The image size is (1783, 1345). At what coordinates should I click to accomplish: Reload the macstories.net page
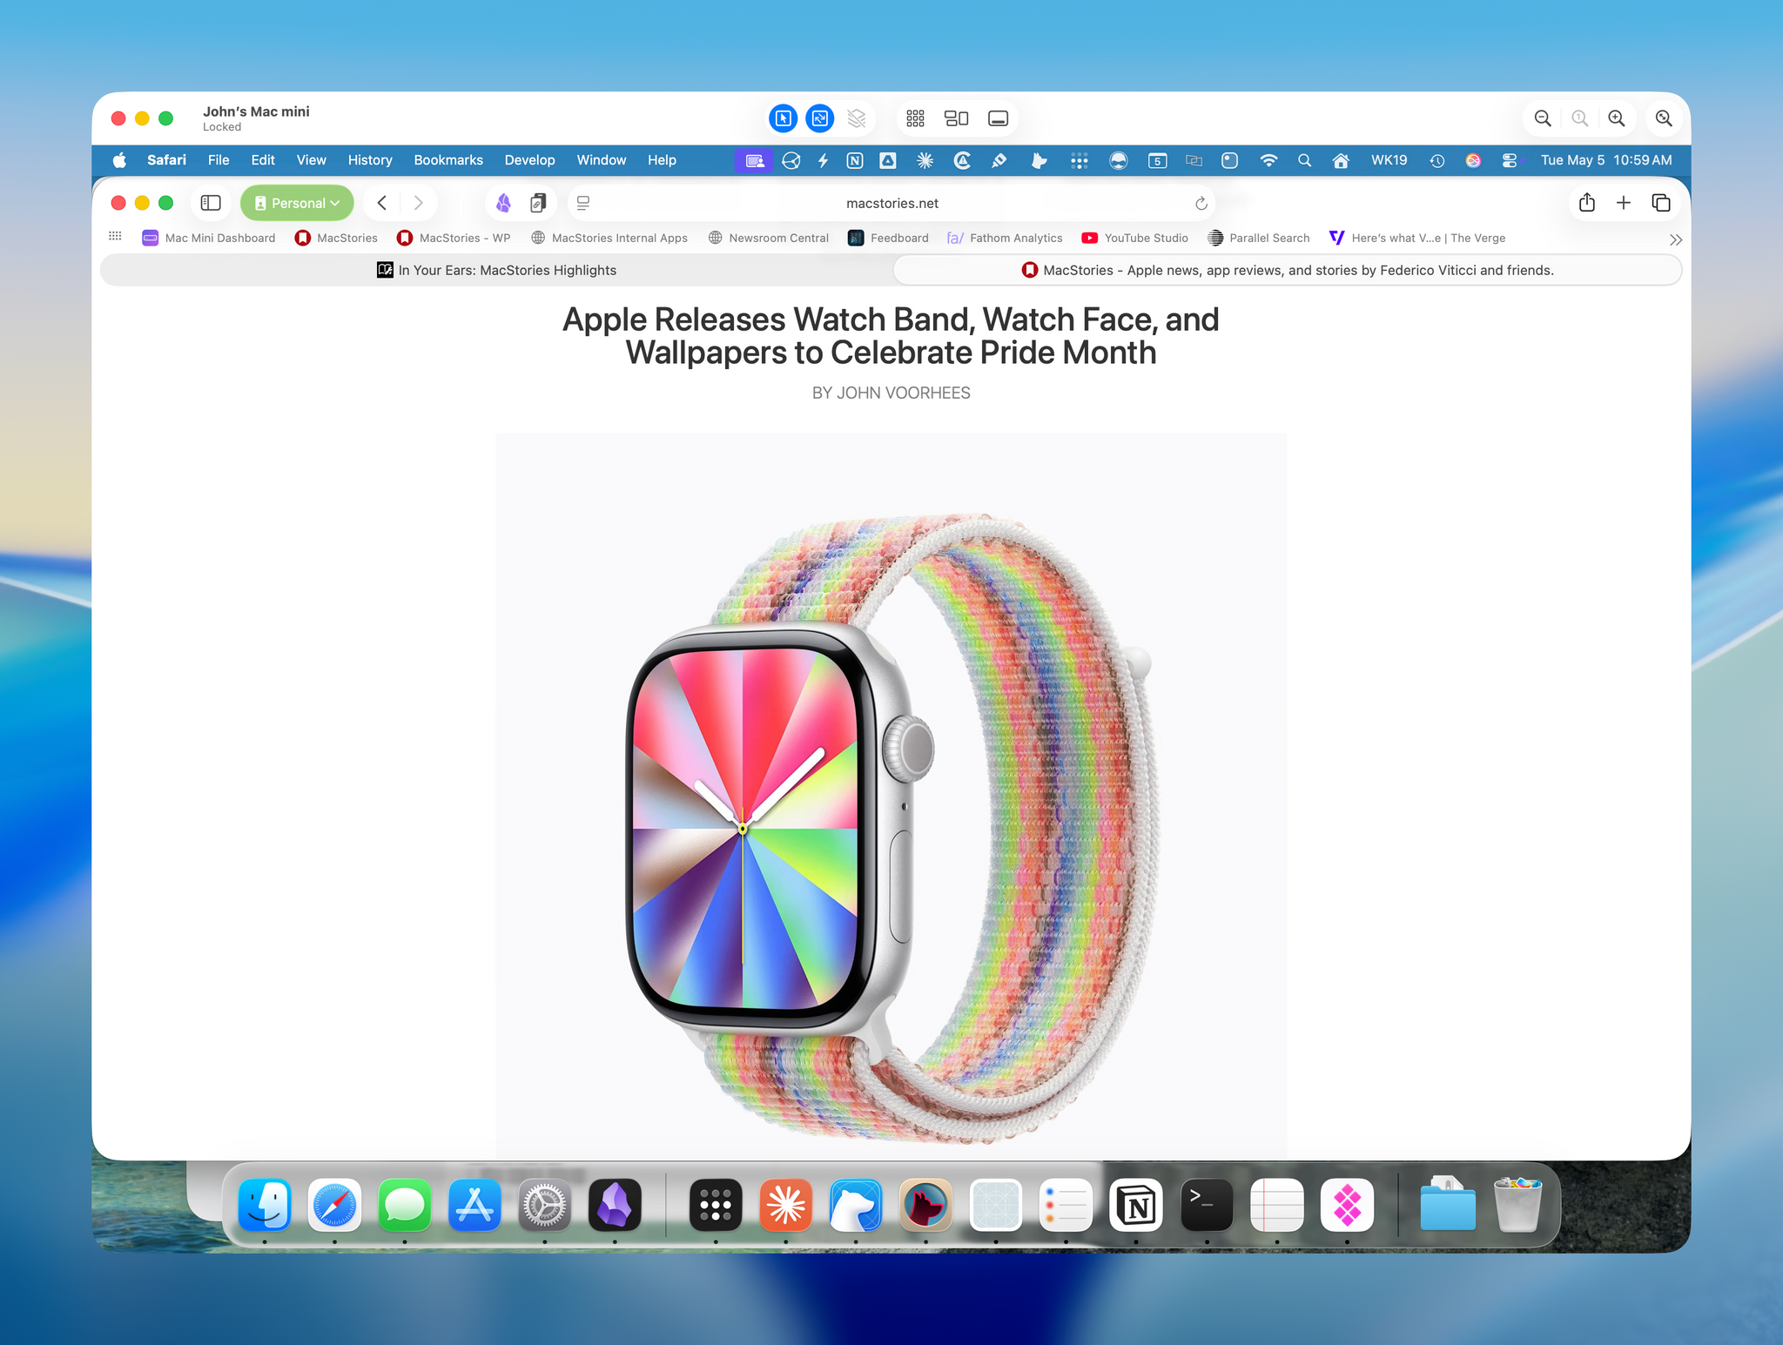point(1201,203)
